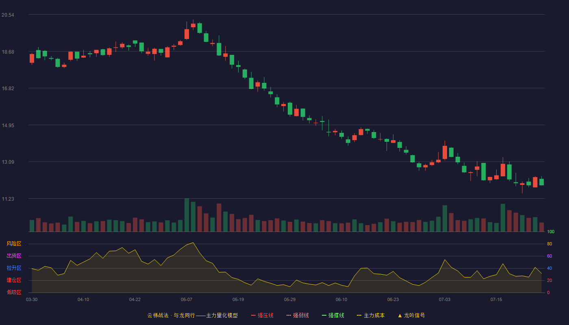Click the 16.82 price axis label
The image size is (569, 325).
pos(8,89)
